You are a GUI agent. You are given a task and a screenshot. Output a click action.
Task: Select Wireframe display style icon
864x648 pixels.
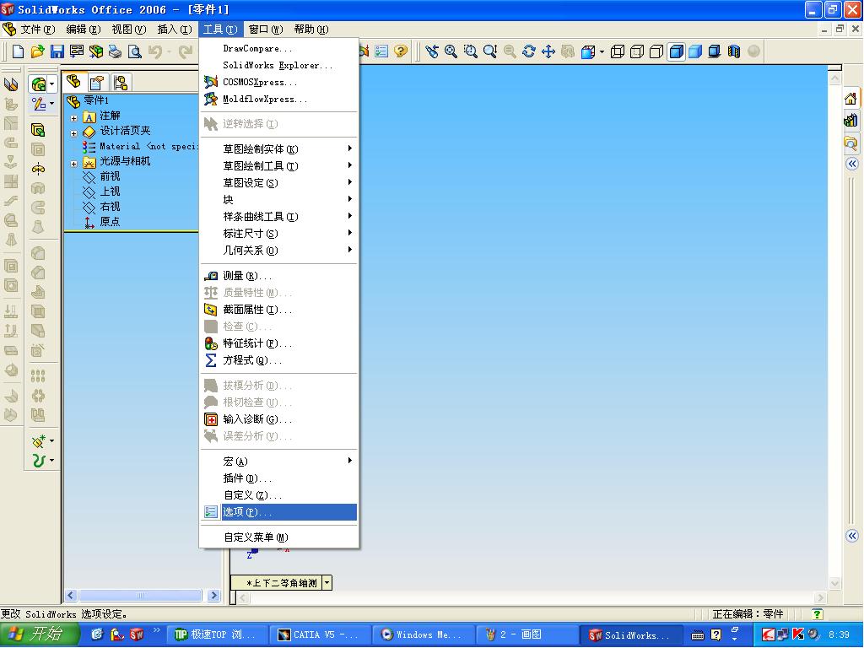point(618,51)
